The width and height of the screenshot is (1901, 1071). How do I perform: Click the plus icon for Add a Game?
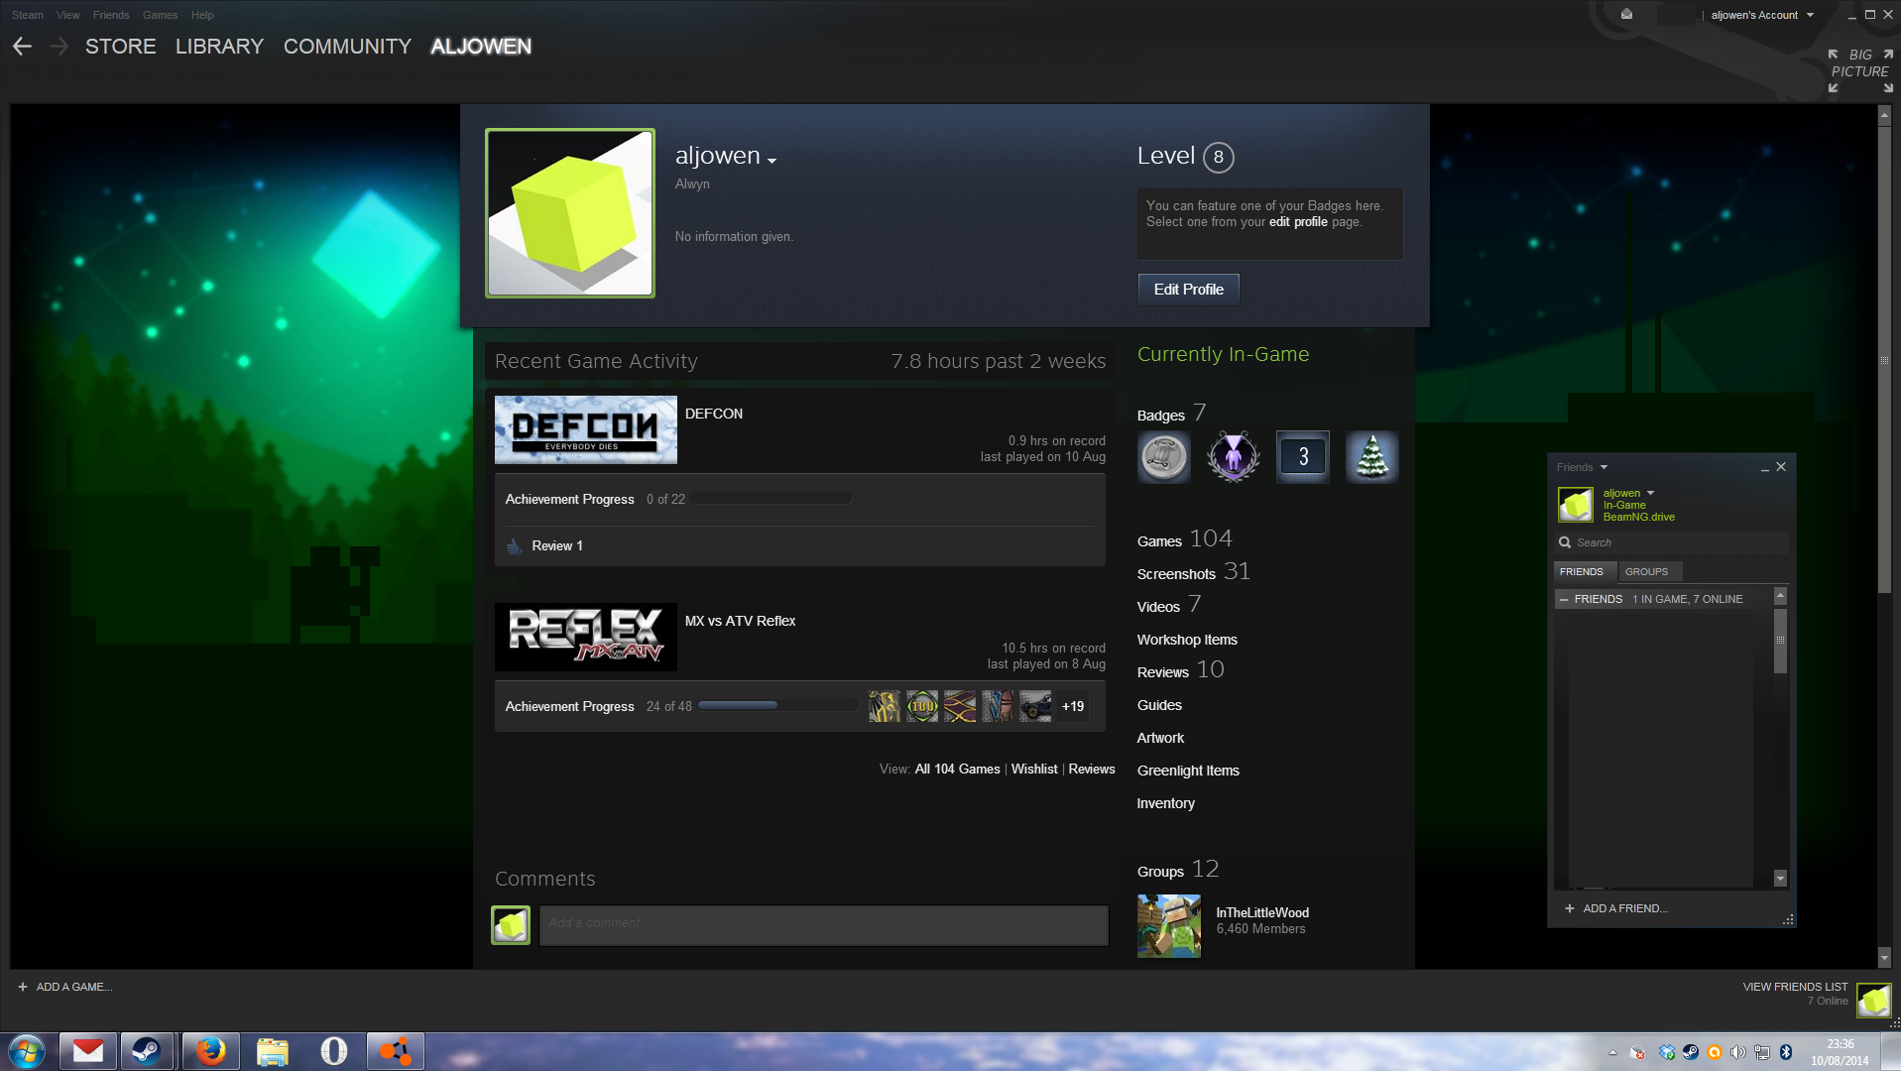pos(23,987)
